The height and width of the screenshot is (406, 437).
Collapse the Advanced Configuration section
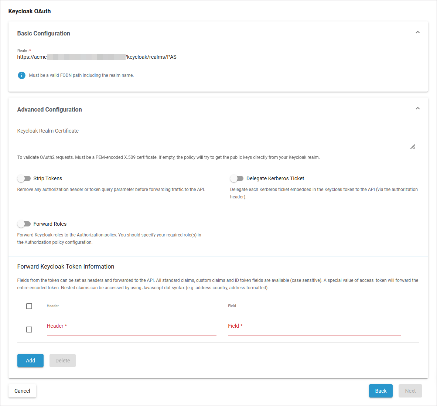coord(417,108)
